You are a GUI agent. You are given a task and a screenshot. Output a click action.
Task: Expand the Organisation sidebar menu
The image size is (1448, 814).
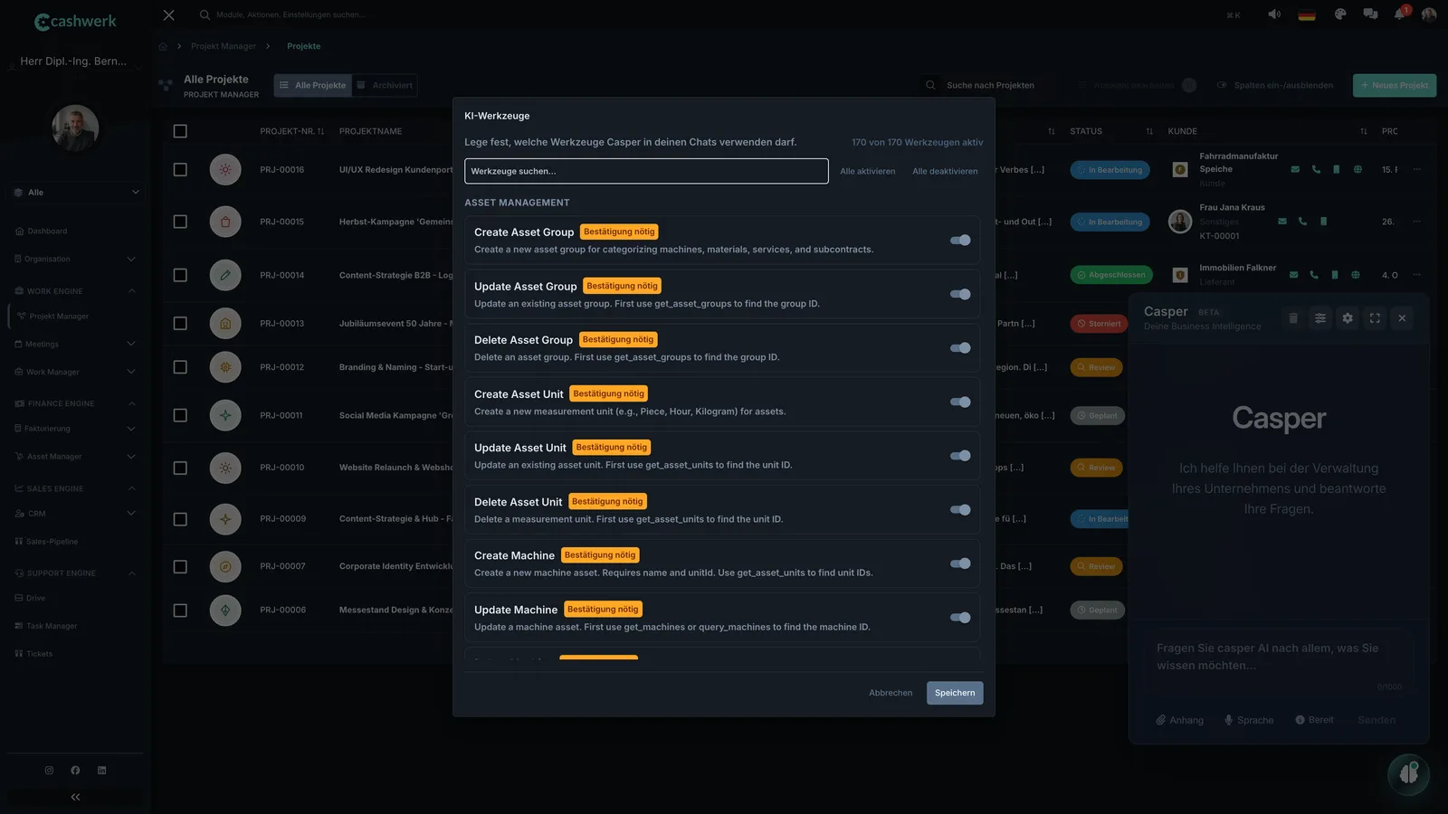pos(76,259)
